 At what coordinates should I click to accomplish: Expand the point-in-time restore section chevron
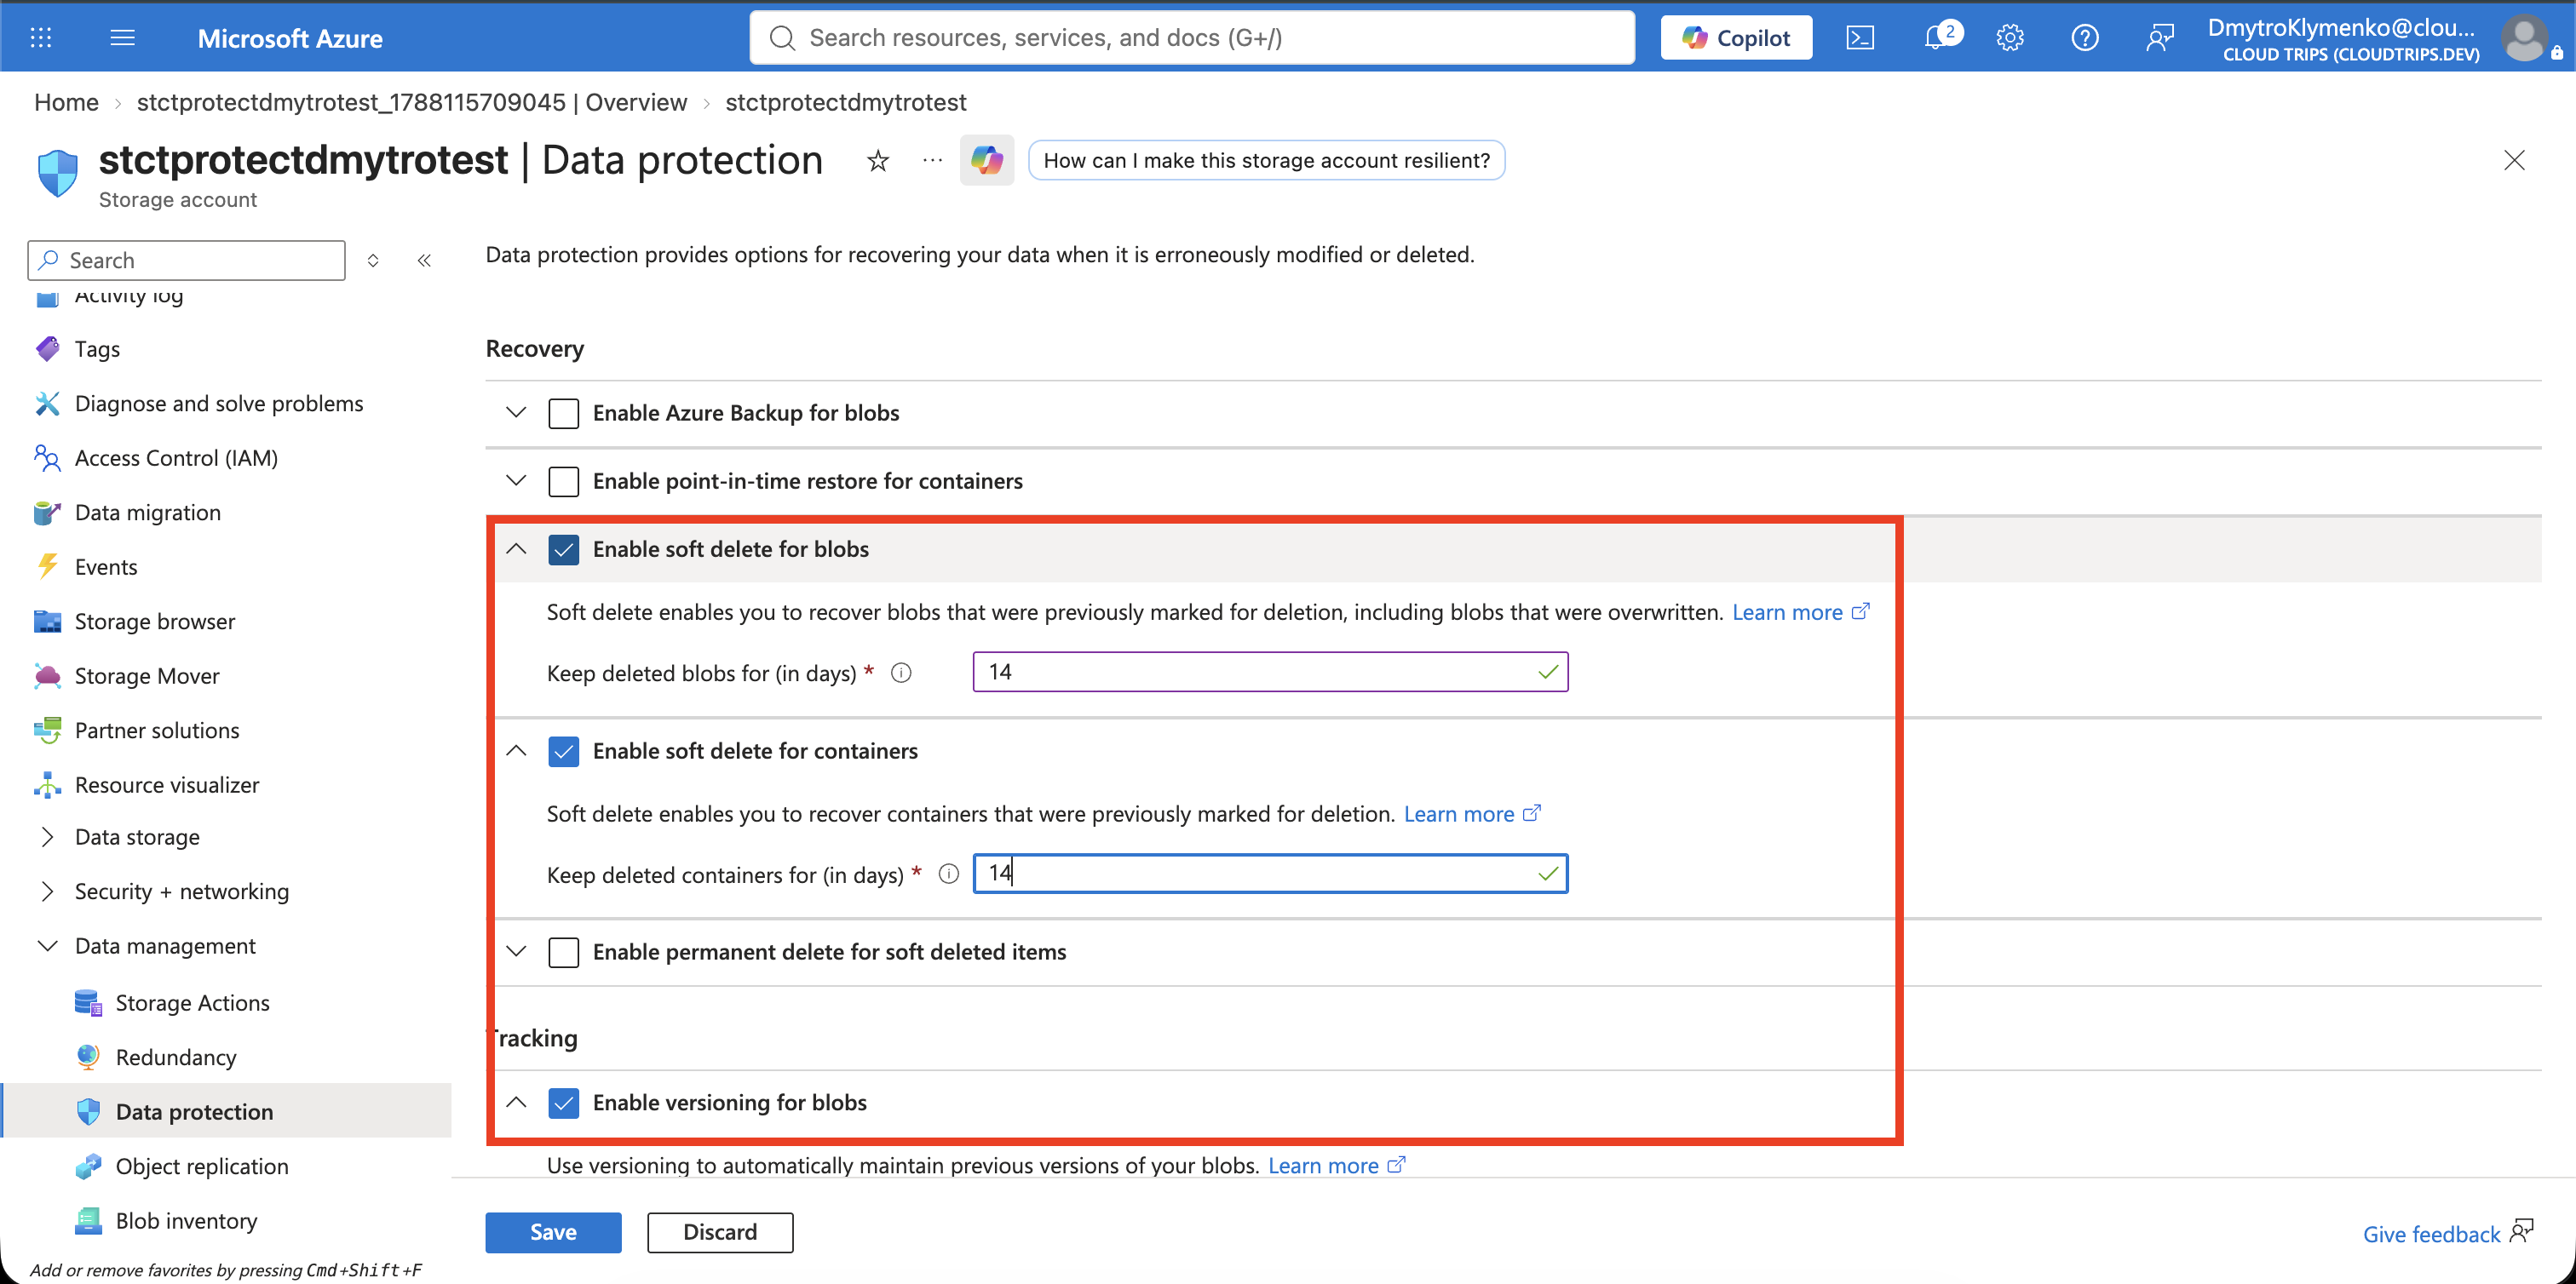pyautogui.click(x=516, y=480)
